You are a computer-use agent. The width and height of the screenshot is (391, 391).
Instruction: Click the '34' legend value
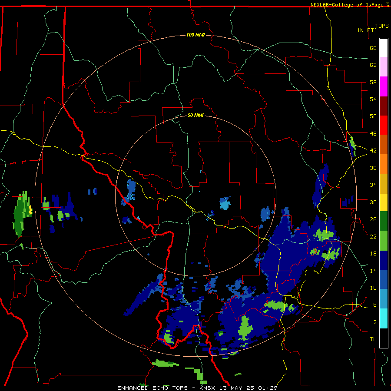point(373,185)
